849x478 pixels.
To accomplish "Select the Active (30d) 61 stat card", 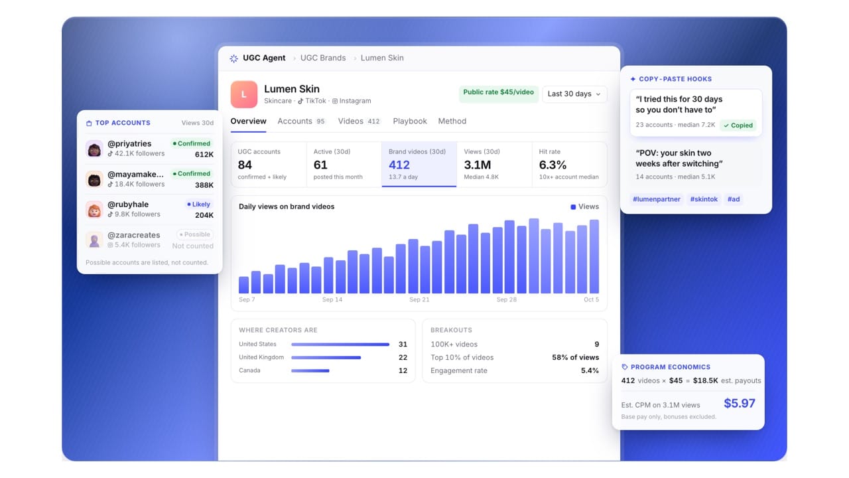I will (344, 164).
